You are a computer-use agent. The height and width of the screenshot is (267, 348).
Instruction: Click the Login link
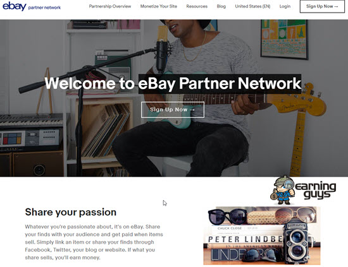coord(285,6)
